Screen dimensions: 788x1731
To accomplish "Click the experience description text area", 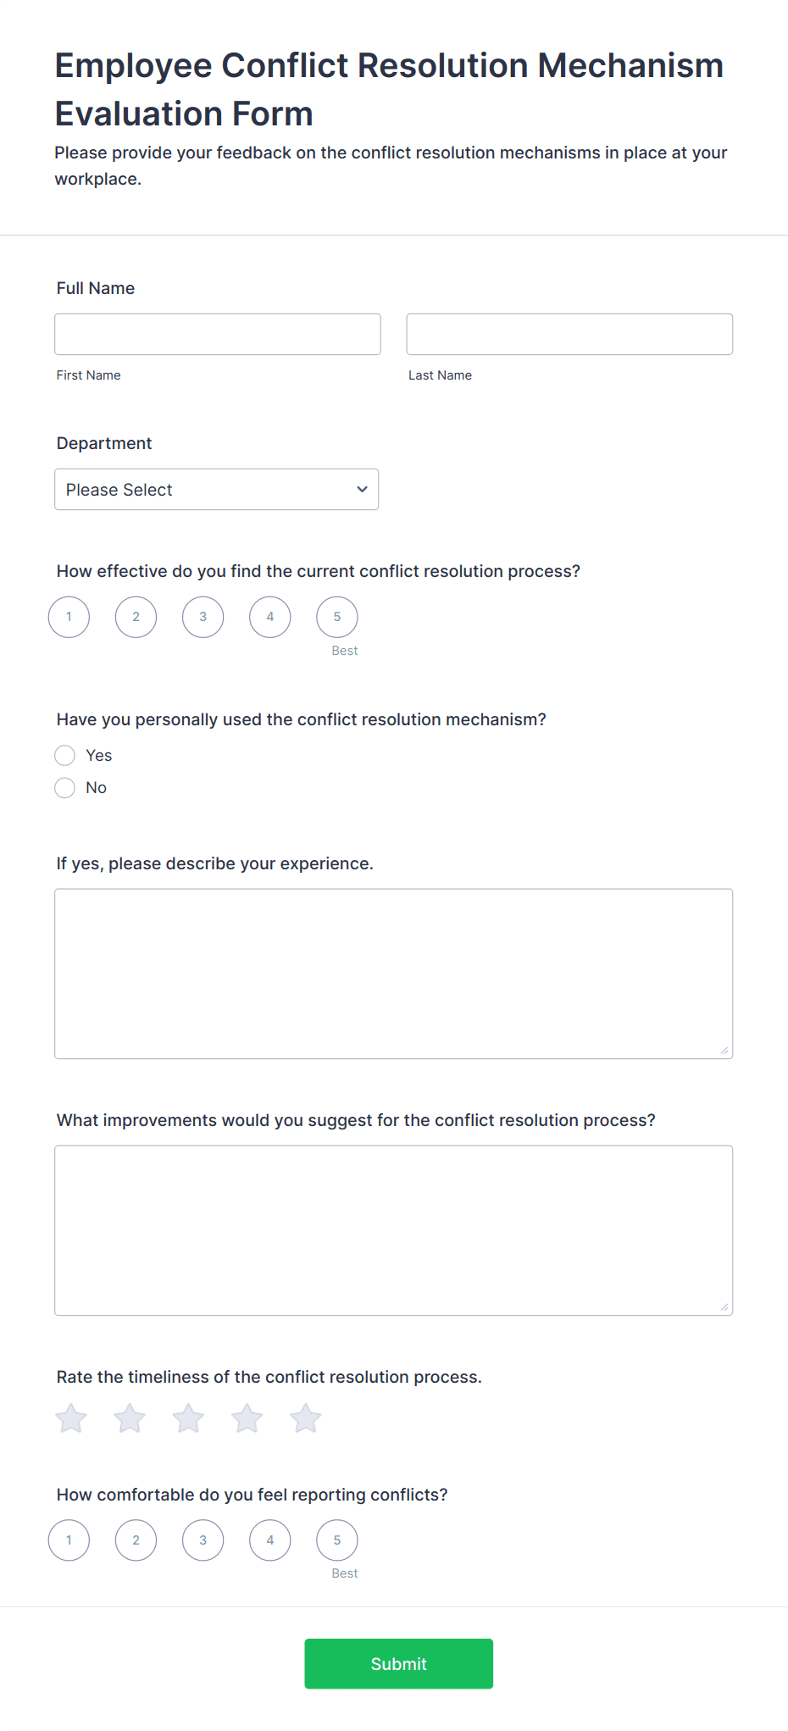I will coord(393,973).
